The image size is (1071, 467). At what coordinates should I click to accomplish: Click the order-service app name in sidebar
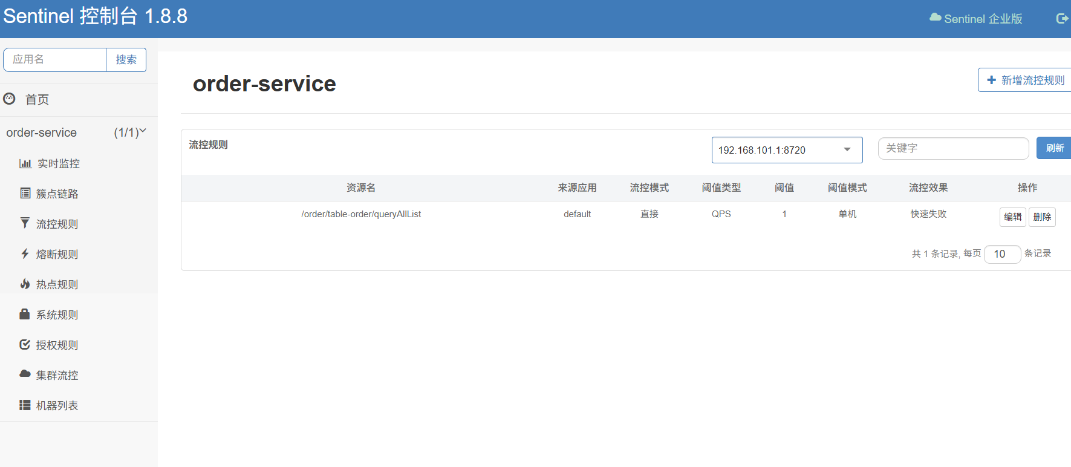pos(42,132)
